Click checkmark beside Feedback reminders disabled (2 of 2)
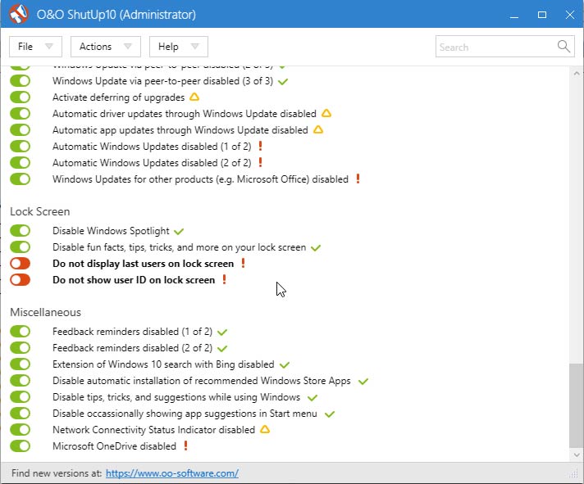584x484 pixels. click(x=222, y=349)
